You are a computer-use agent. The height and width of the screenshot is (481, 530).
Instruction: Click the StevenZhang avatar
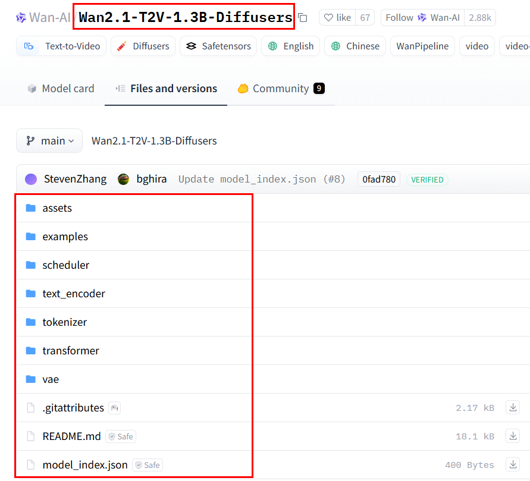point(31,179)
